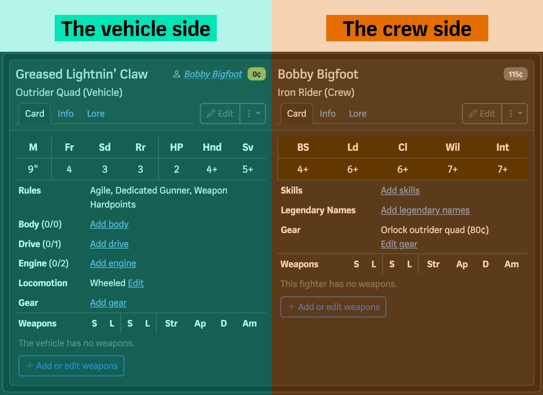Image resolution: width=543 pixels, height=395 pixels.
Task: Click the Add body link
Action: pos(109,224)
